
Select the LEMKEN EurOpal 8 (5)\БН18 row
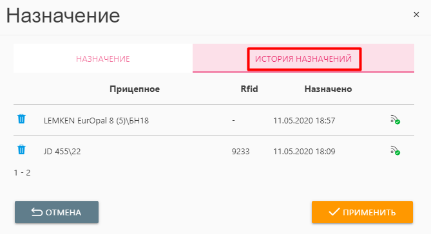[x=214, y=120]
